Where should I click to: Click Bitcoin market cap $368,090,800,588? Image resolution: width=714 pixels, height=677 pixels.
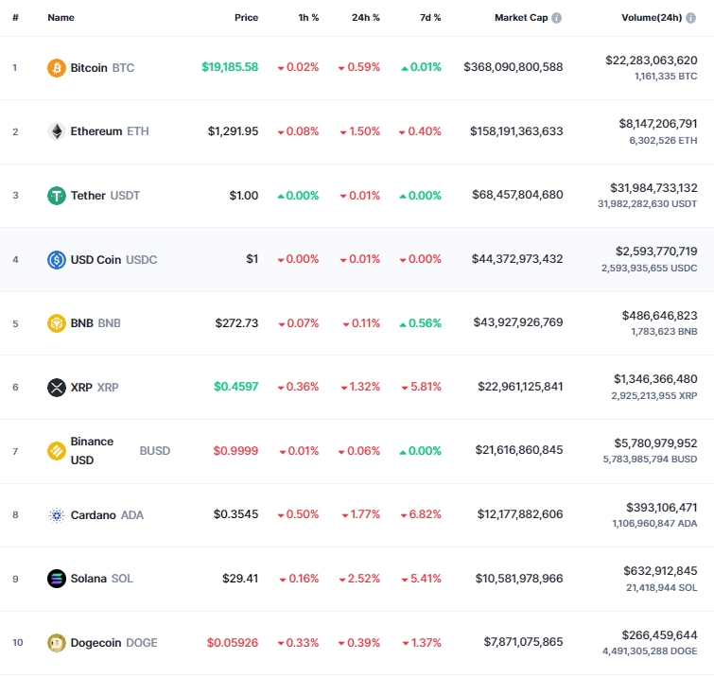[514, 67]
